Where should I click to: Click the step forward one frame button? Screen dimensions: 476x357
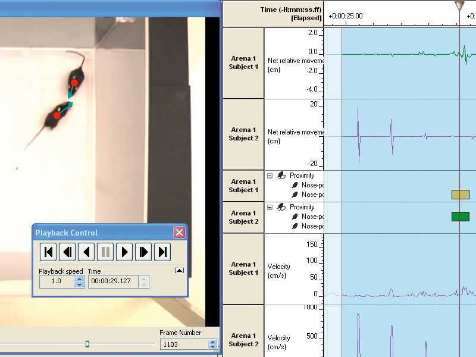143,252
